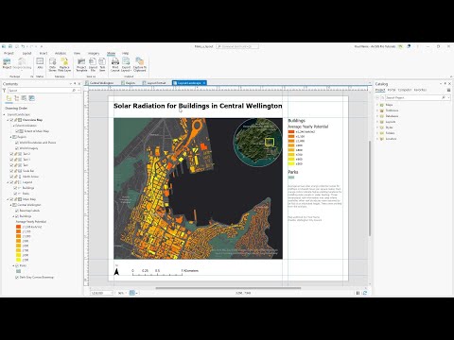Toggle the North Arrow element checkbox
Screen dimensions: 454x340
coord(11,177)
